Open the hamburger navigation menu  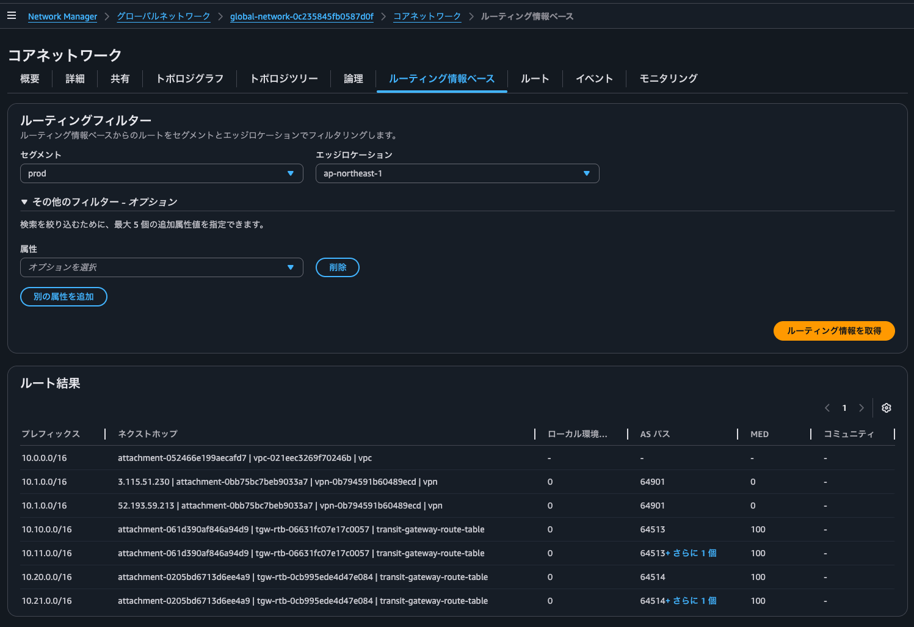[11, 16]
